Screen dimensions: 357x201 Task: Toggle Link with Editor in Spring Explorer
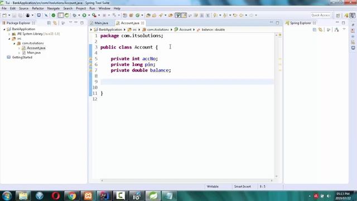(320, 30)
